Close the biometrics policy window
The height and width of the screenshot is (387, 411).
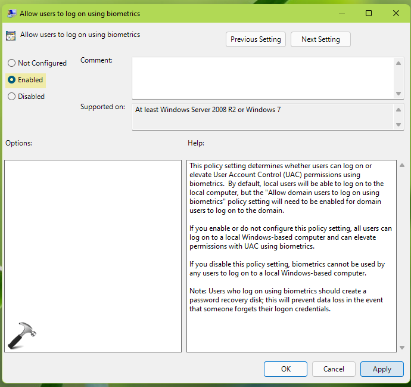point(396,13)
